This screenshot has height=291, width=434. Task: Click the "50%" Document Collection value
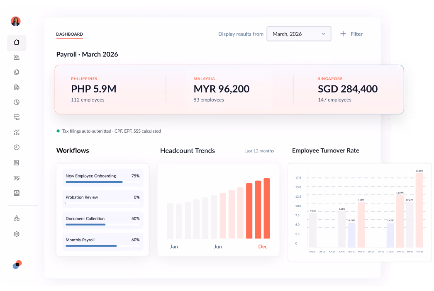[135, 218]
